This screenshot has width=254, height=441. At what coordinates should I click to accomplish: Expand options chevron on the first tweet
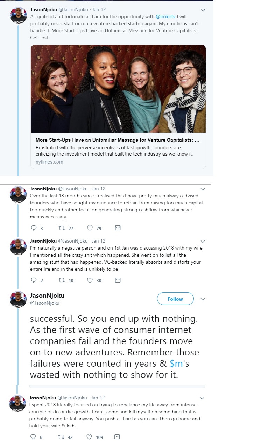click(203, 11)
